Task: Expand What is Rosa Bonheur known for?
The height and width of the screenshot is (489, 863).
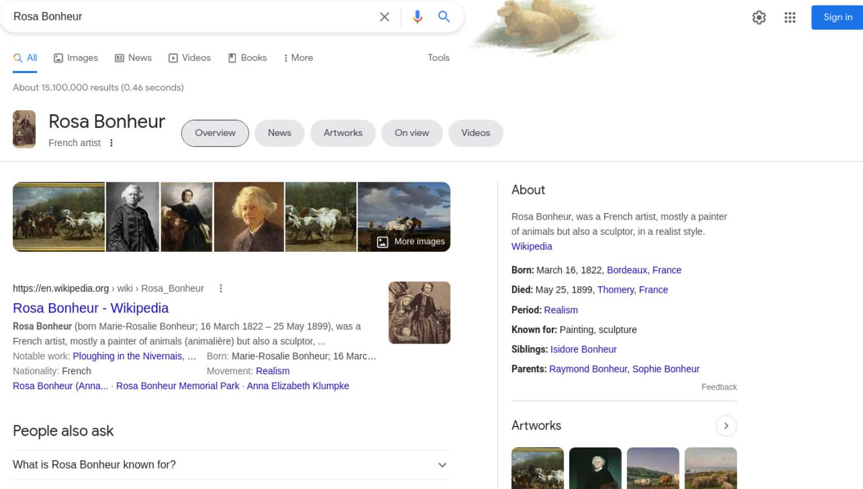Action: point(232,465)
